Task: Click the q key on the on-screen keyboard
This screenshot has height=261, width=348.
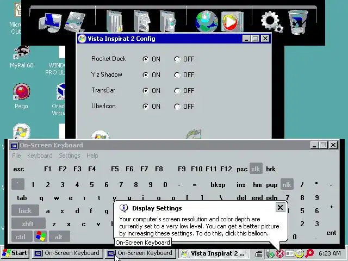Action: (41, 198)
